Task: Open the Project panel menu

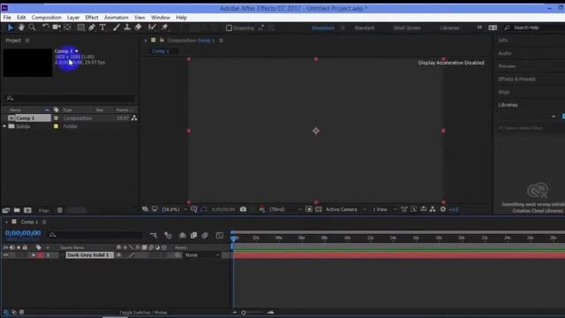Action: click(27, 41)
